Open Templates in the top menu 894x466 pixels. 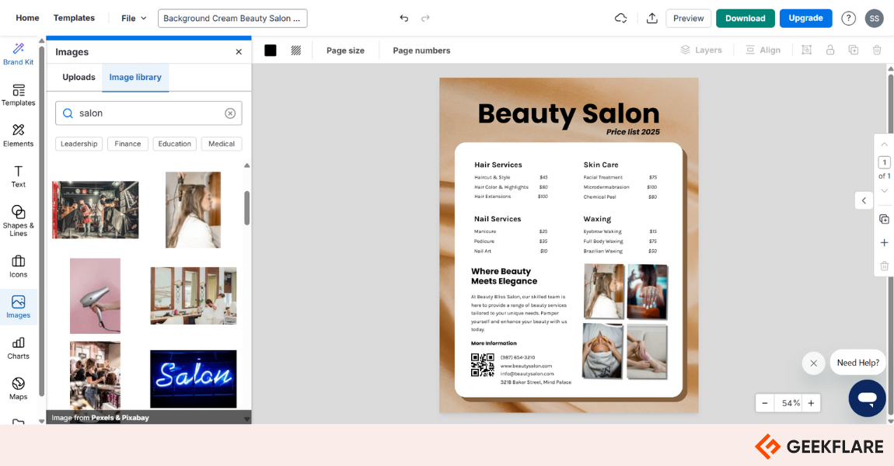(74, 18)
